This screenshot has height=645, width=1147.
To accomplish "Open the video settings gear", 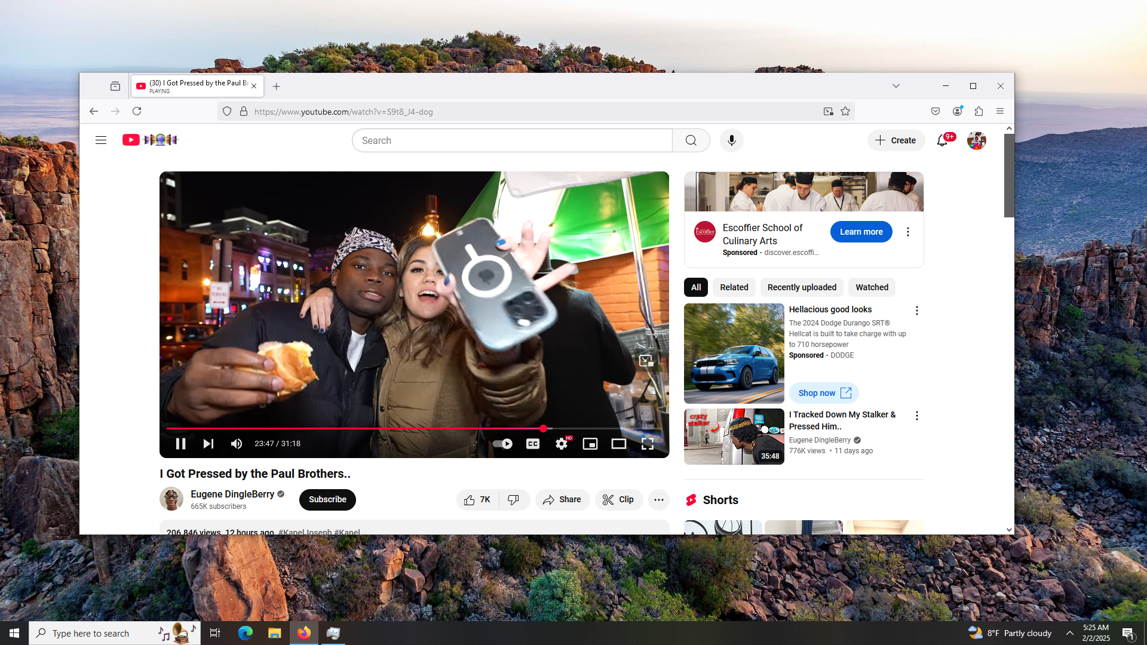I will point(562,444).
